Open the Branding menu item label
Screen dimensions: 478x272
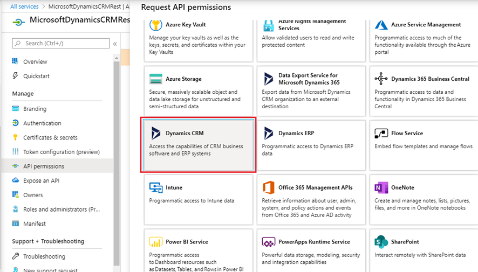coord(35,109)
